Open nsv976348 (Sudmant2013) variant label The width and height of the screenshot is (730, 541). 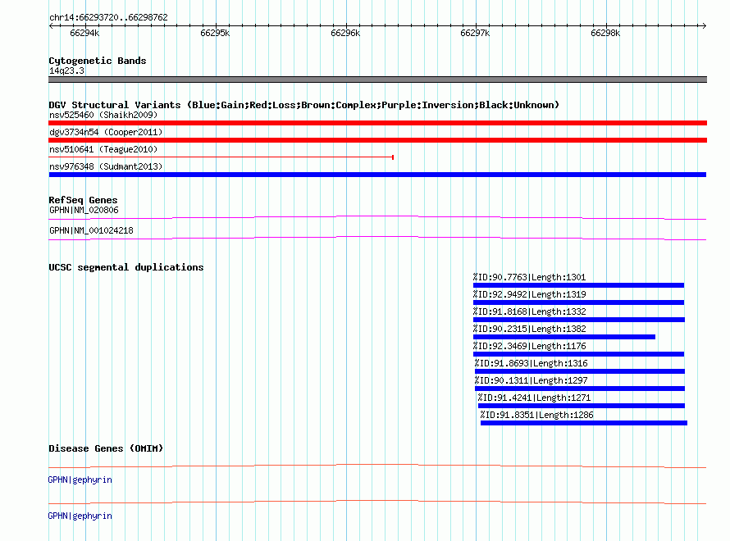coord(106,166)
